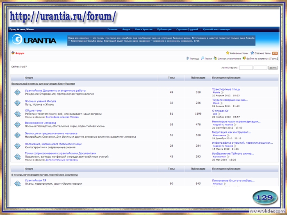This screenshot has width=287, height=215.
Task: Open last post Изображение Тайного ужина
Action: click(x=233, y=154)
